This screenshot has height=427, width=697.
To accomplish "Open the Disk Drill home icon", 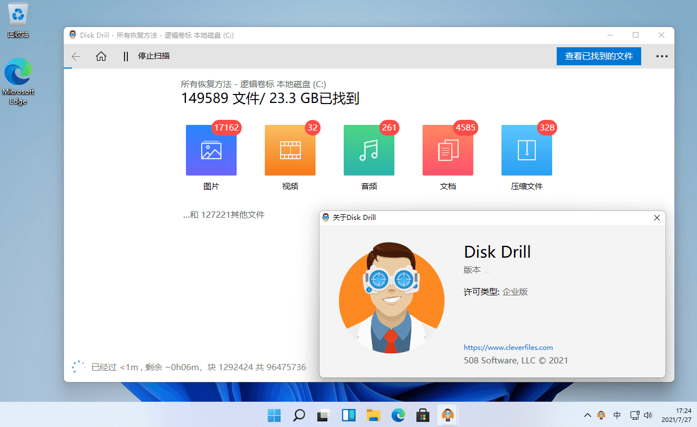I will [101, 56].
